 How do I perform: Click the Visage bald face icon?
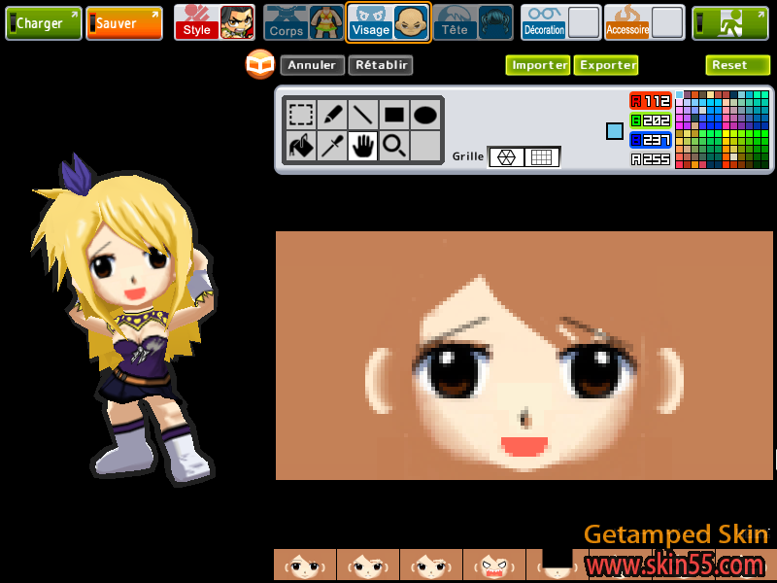click(411, 22)
